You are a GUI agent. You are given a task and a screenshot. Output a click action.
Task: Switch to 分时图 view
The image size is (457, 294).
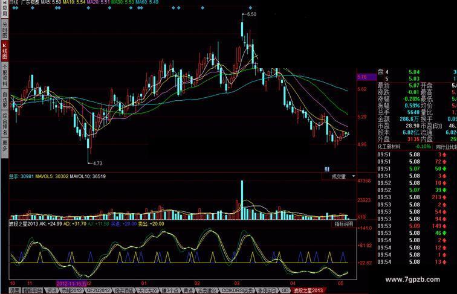4,30
